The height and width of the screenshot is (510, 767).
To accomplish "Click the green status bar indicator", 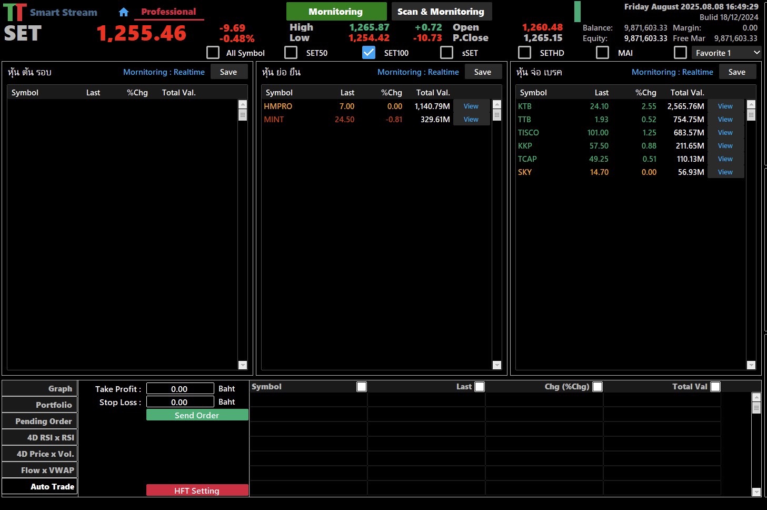I will pos(577,12).
